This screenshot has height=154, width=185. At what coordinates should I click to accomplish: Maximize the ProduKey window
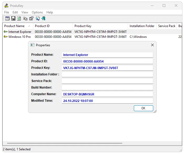click(x=164, y=6)
